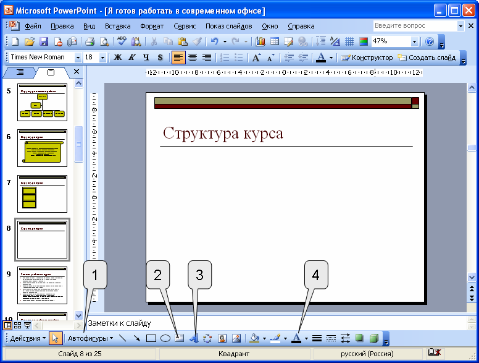
Task: Run the ABC spelling check
Action: click(122, 41)
